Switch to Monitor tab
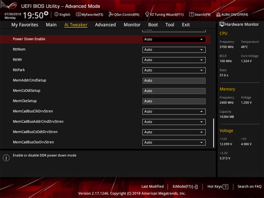The height and width of the screenshot is (198, 264). click(x=132, y=25)
